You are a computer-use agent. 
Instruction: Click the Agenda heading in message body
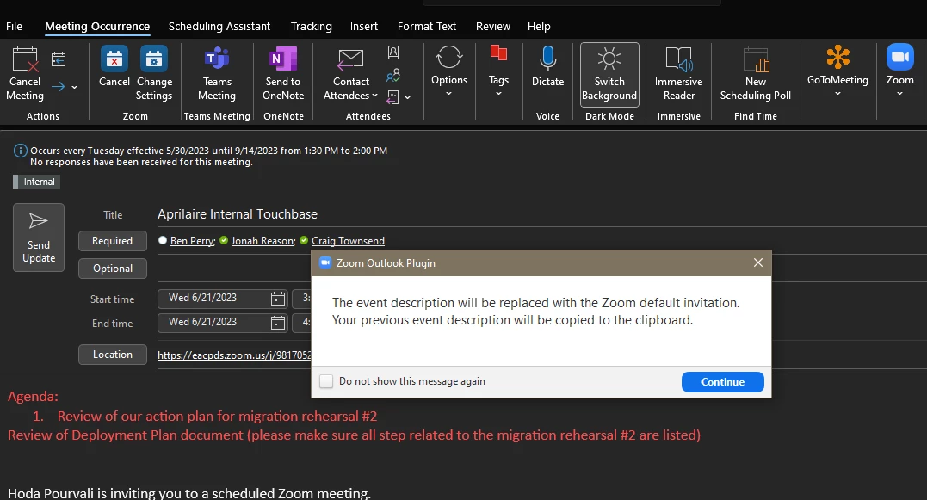pos(33,396)
